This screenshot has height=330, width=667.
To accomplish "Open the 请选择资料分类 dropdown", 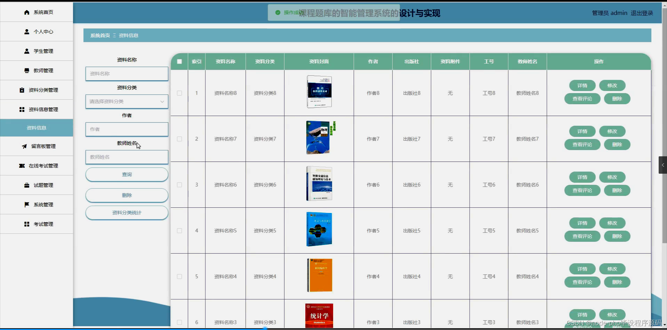I will [126, 101].
